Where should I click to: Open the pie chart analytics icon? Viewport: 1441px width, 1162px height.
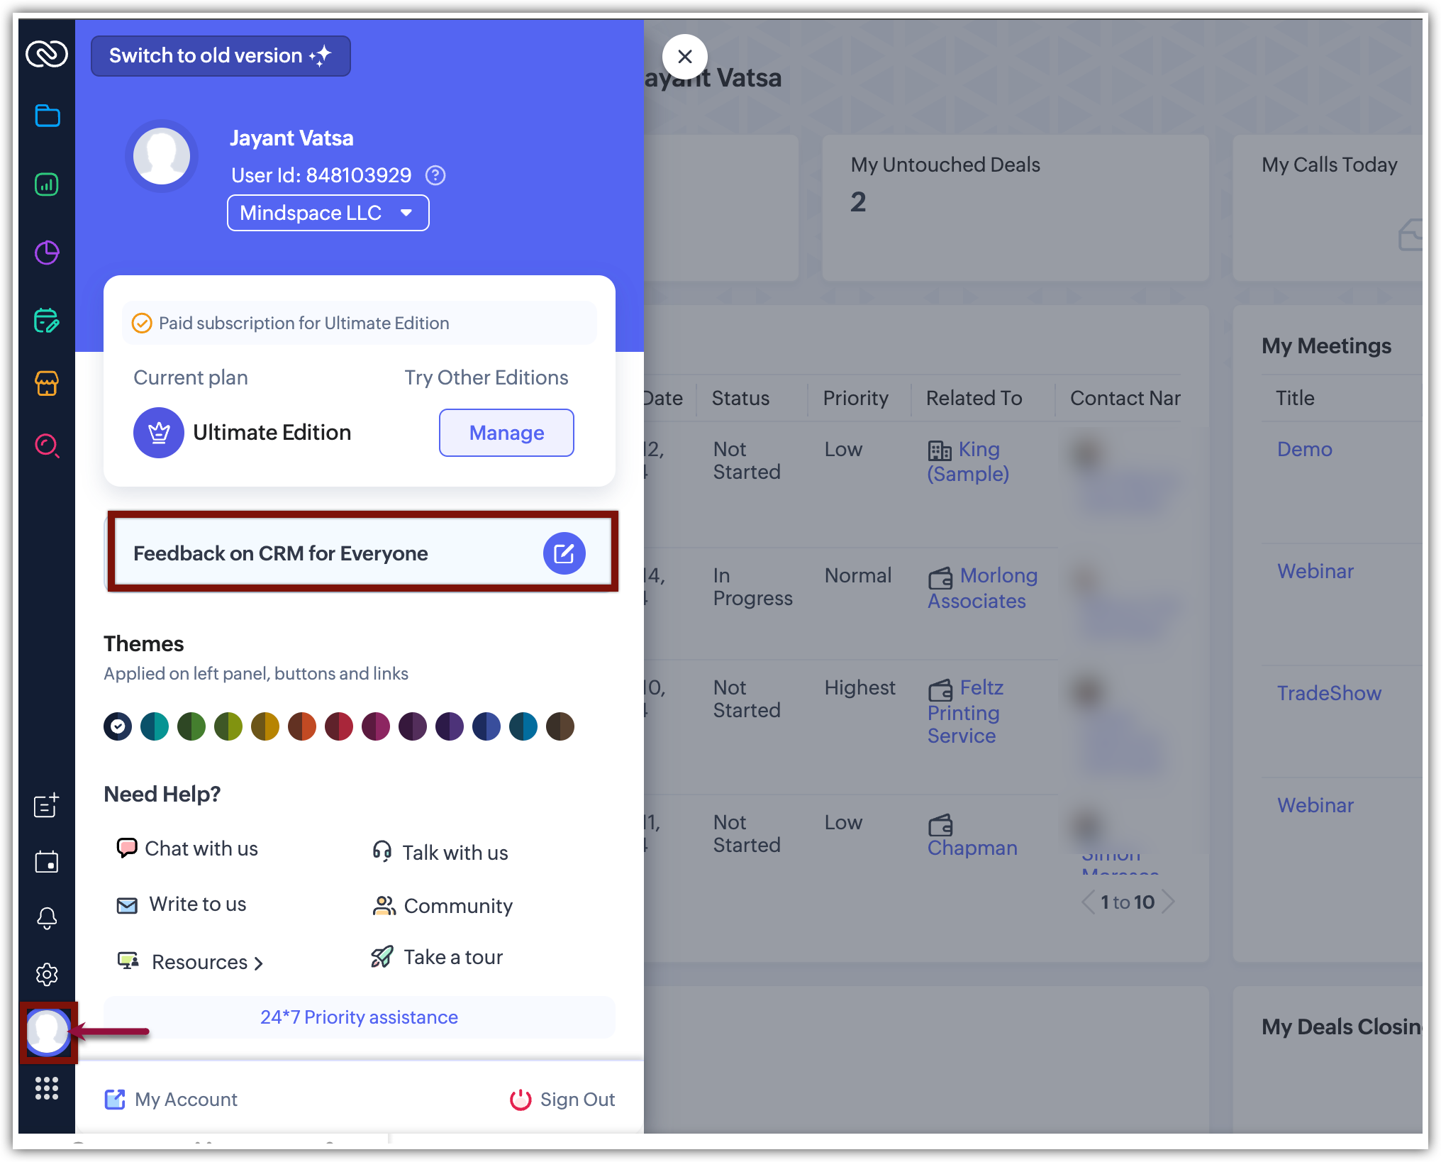point(47,253)
